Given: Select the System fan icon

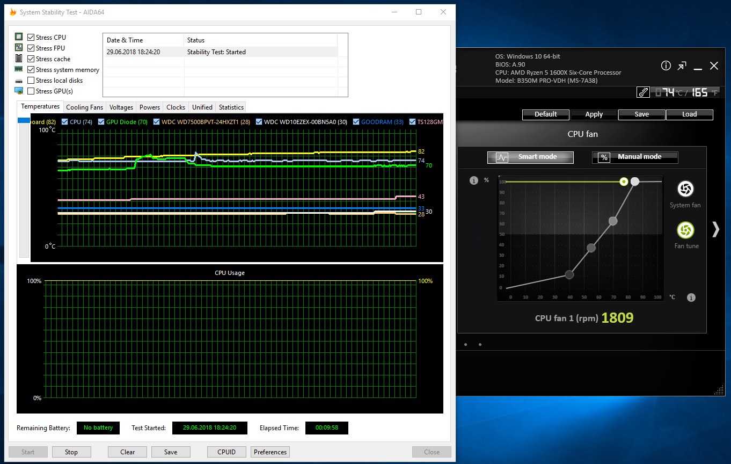Looking at the screenshot, I should pos(685,189).
